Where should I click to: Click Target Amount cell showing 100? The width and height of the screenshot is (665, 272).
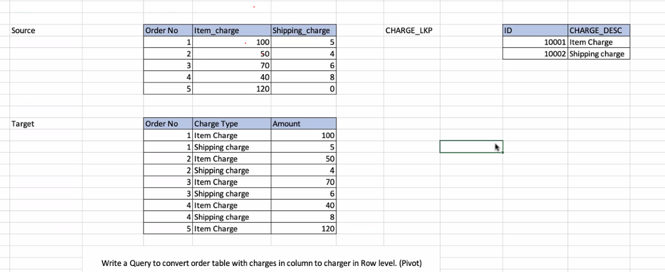[304, 135]
